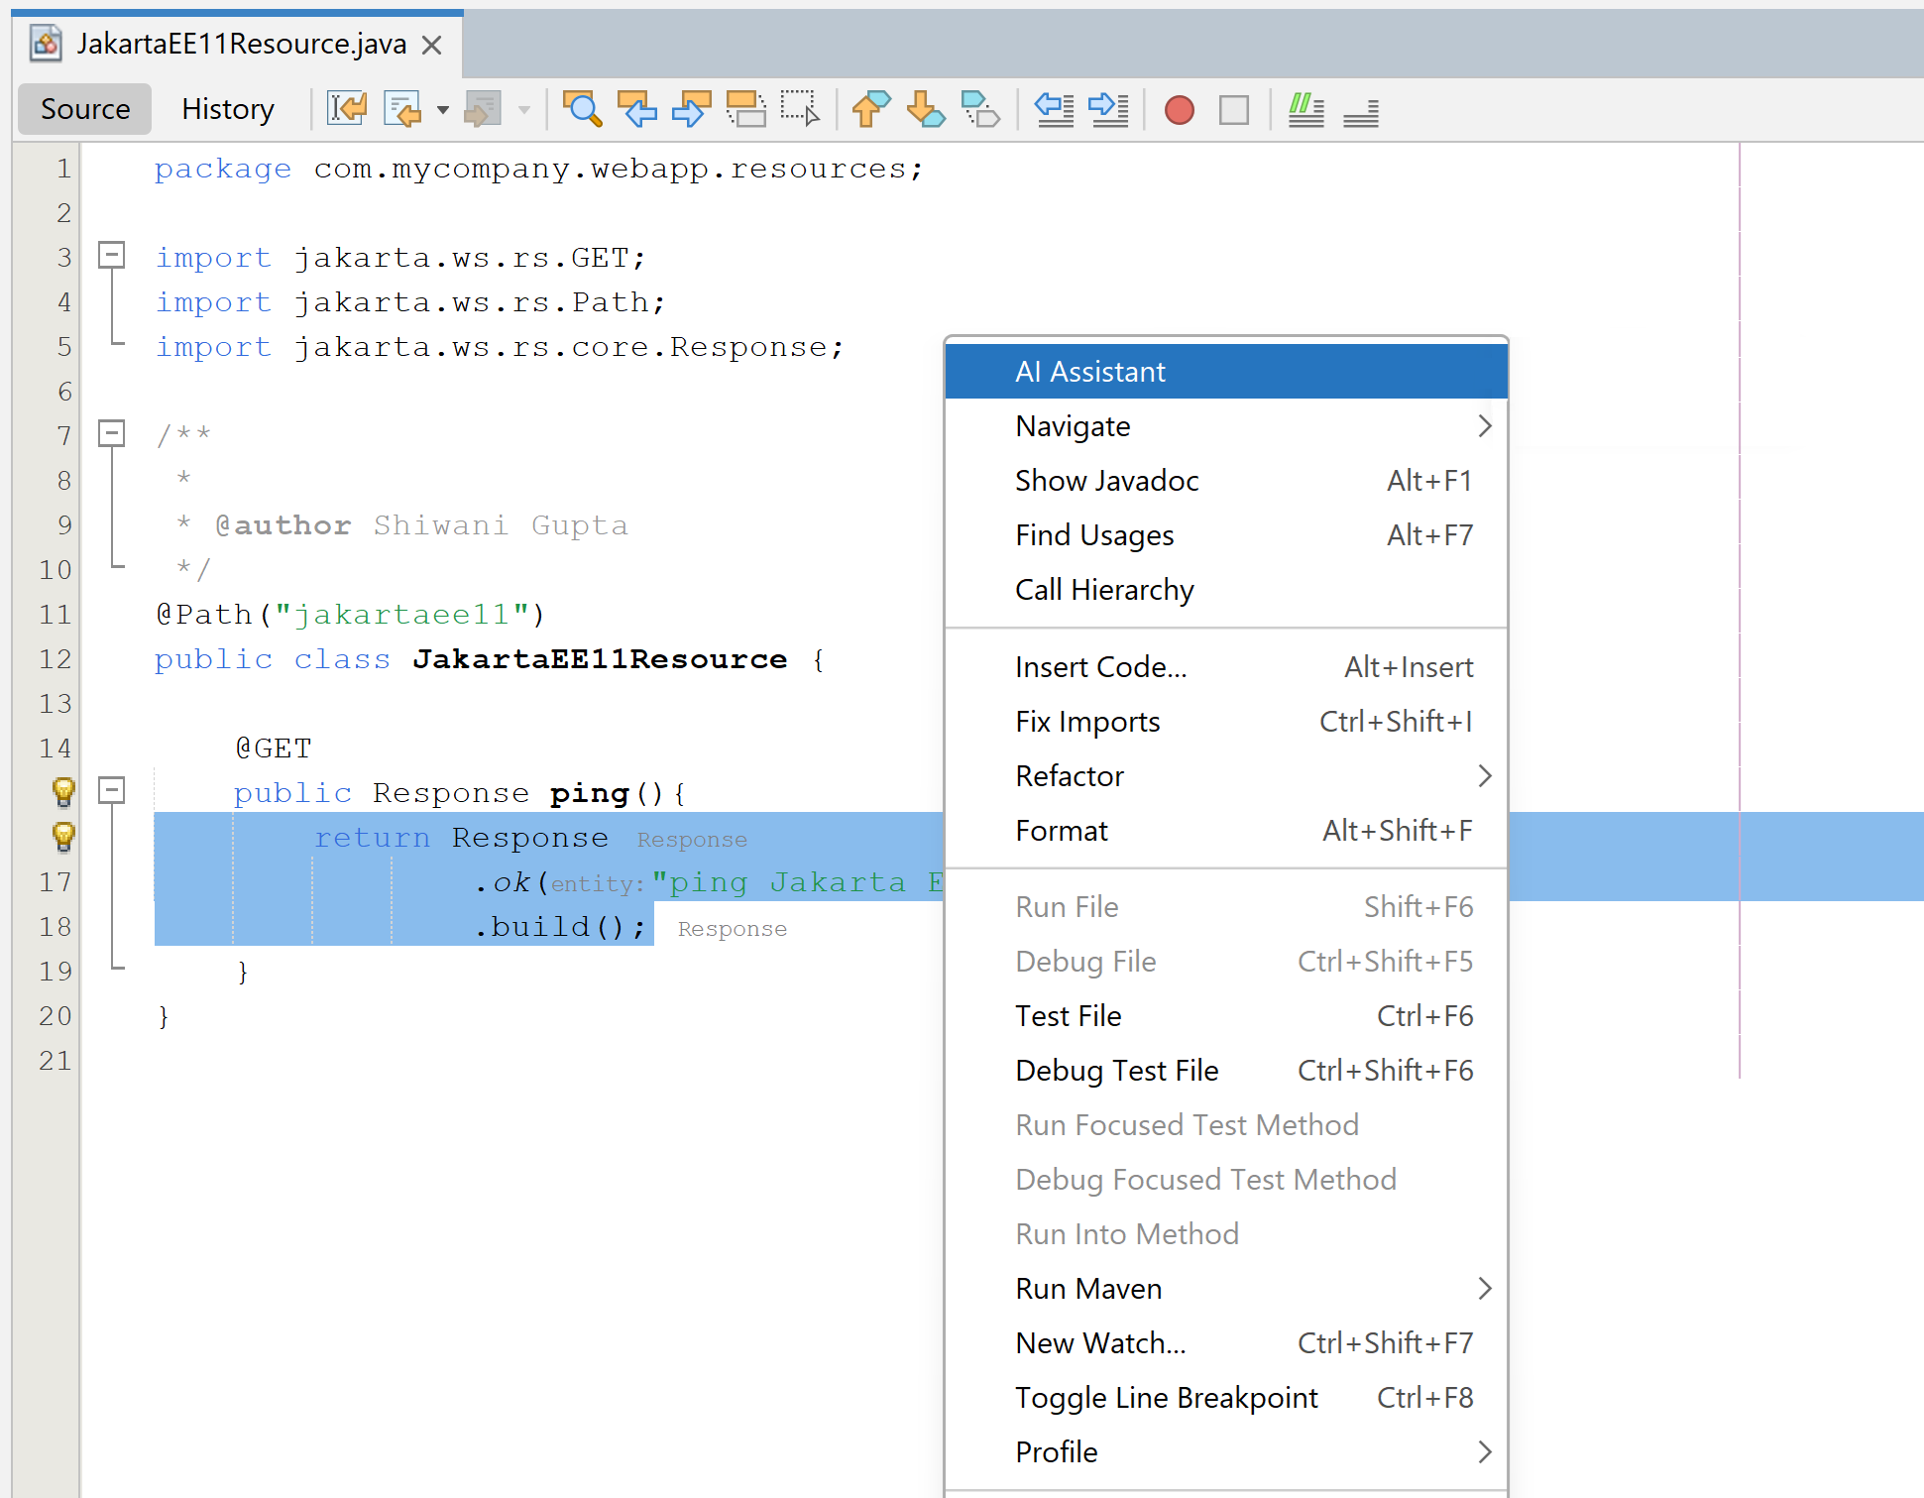Viewport: 1924px width, 1498px height.
Task: Open Back history dropdown arrow
Action: 443,110
